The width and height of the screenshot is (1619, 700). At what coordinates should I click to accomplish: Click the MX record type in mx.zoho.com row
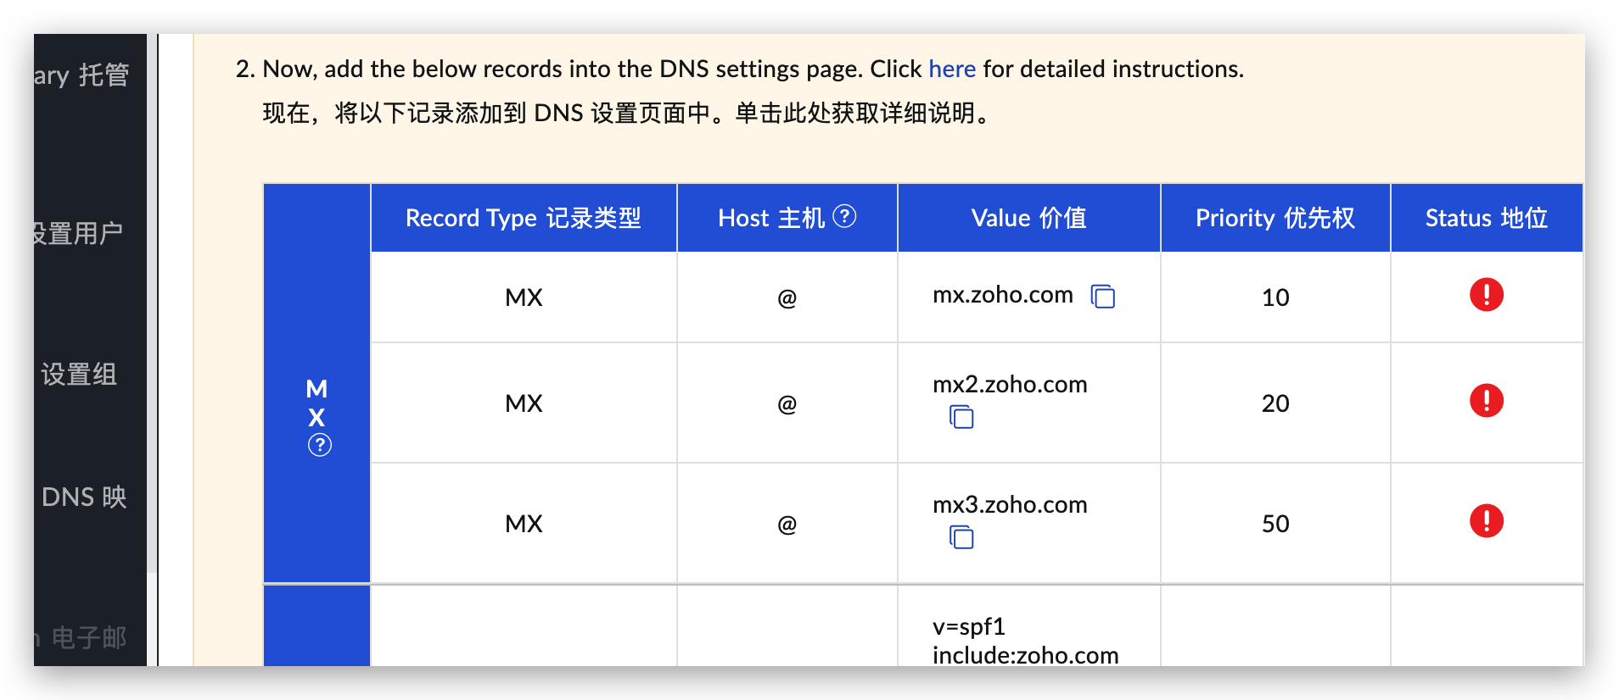(x=524, y=297)
